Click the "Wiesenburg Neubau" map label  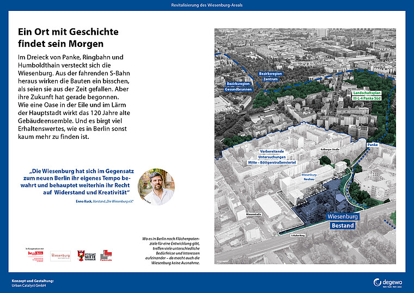pyautogui.click(x=309, y=177)
